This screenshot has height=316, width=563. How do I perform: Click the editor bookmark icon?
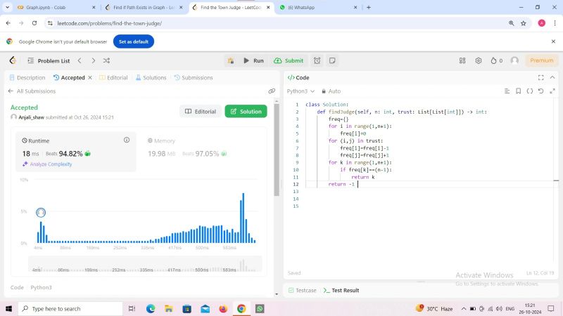click(518, 91)
